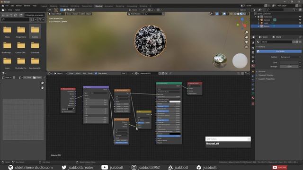Click the black Emission color swatch
This screenshot has height=170, width=303.
tap(175, 134)
